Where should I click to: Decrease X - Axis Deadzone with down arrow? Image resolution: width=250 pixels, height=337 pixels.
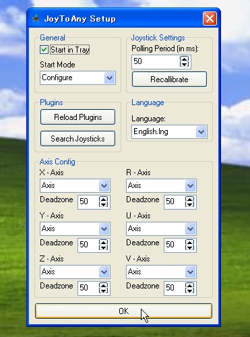103,205
